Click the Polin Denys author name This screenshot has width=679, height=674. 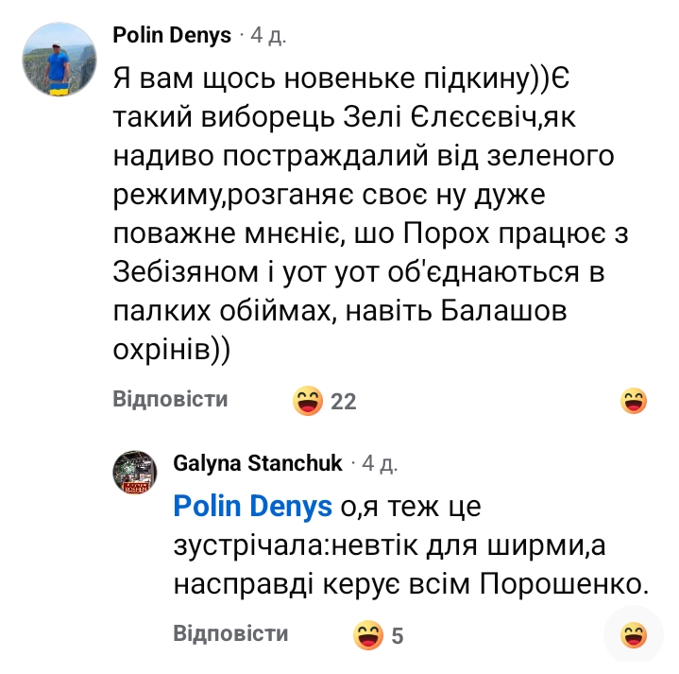(x=172, y=36)
